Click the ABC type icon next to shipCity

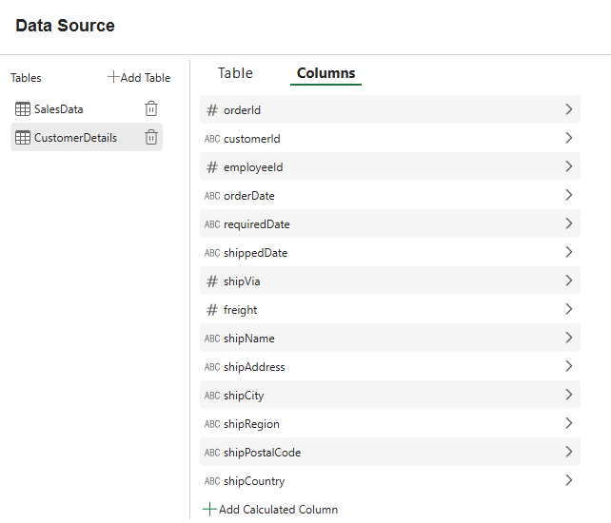[x=212, y=396]
